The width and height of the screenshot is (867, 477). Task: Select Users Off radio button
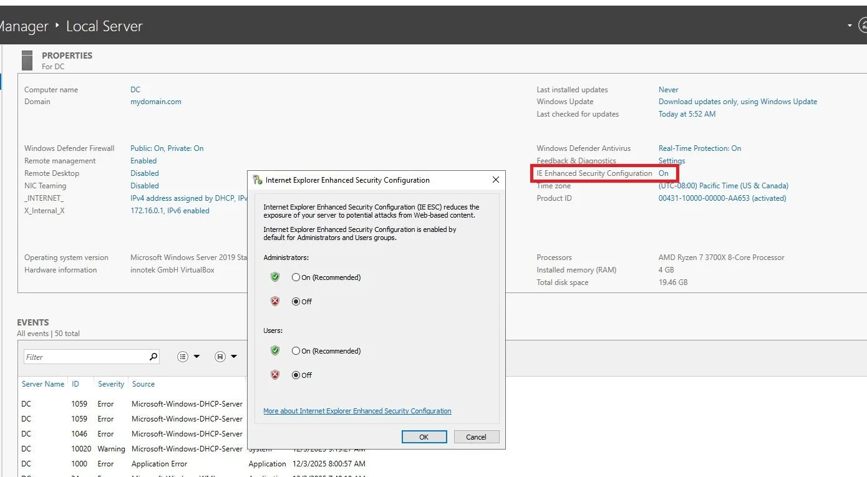click(296, 375)
